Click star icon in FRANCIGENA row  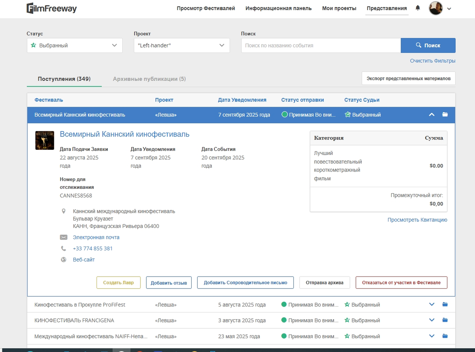(347, 320)
